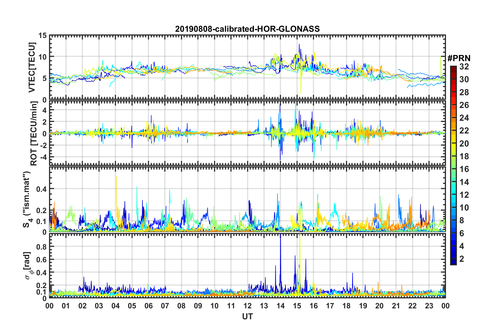Click UT axis hour label 21
The width and height of the screenshot is (495, 331).
[x=396, y=306]
